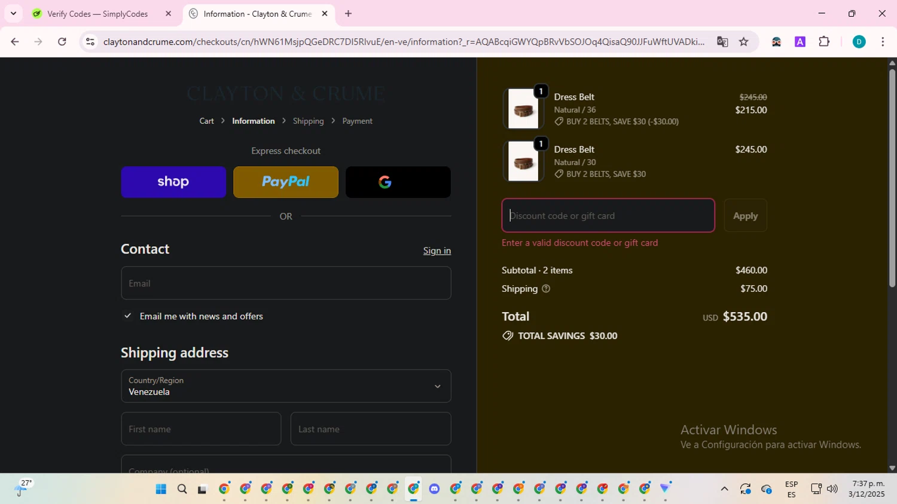Click the Information breadcrumb step
This screenshot has width=897, height=504.
click(254, 121)
